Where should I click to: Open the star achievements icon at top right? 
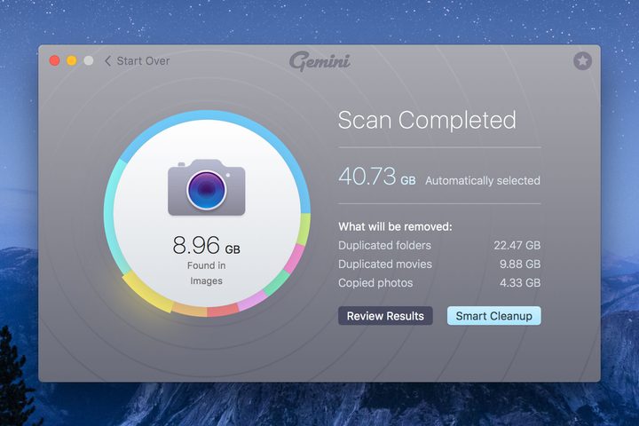(x=582, y=61)
